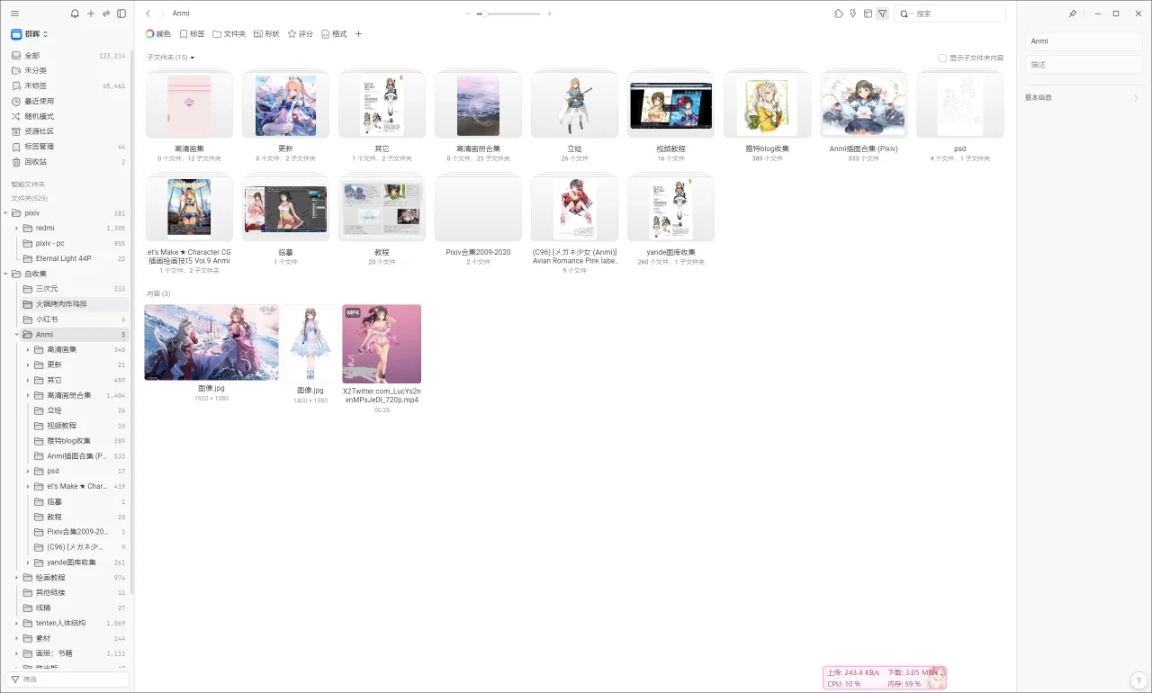
Task: Select 未标签 in the sidebar
Action: point(67,85)
